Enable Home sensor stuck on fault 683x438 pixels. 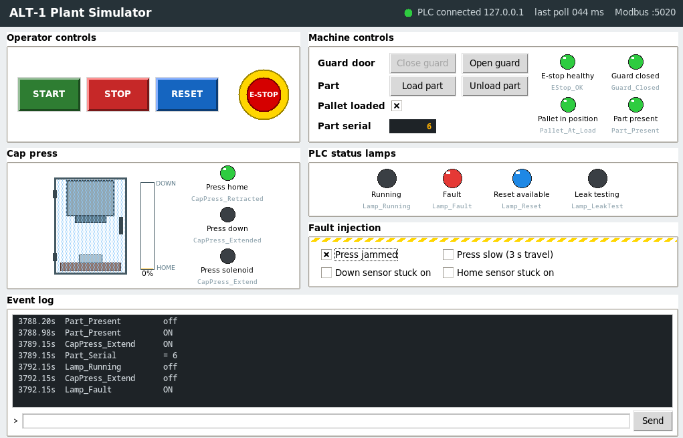448,273
